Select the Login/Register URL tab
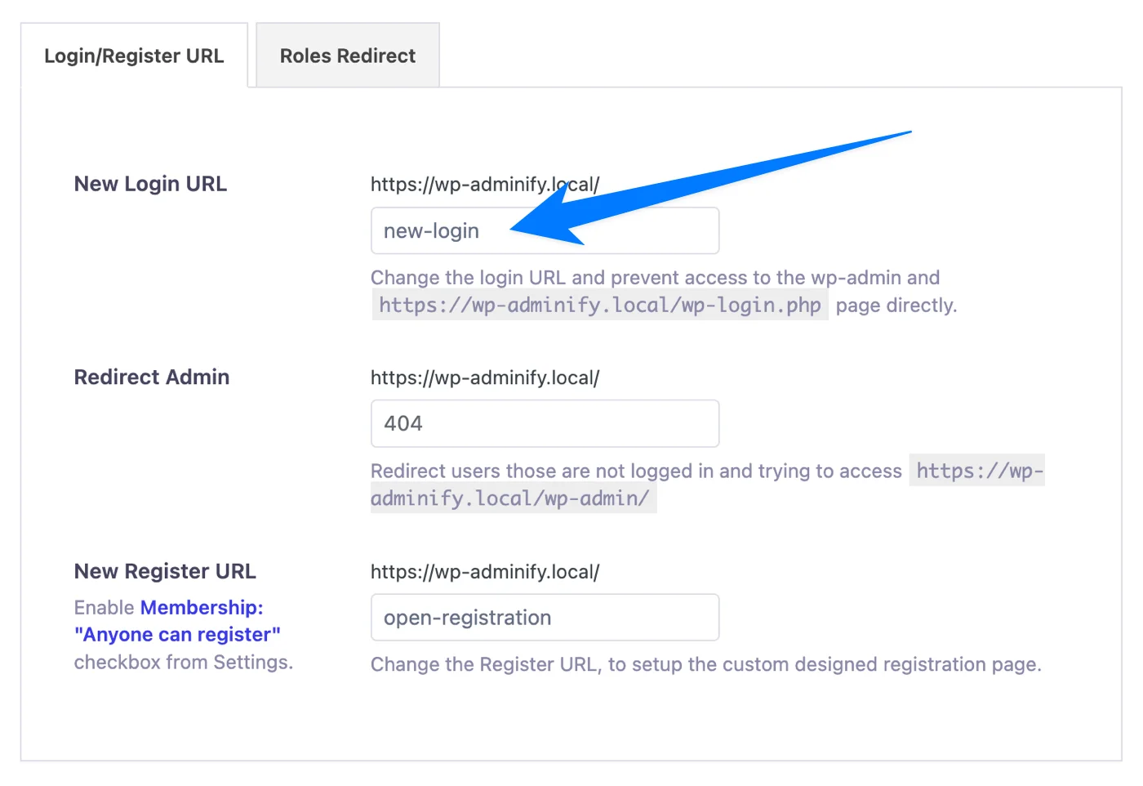The height and width of the screenshot is (786, 1143). click(x=134, y=55)
